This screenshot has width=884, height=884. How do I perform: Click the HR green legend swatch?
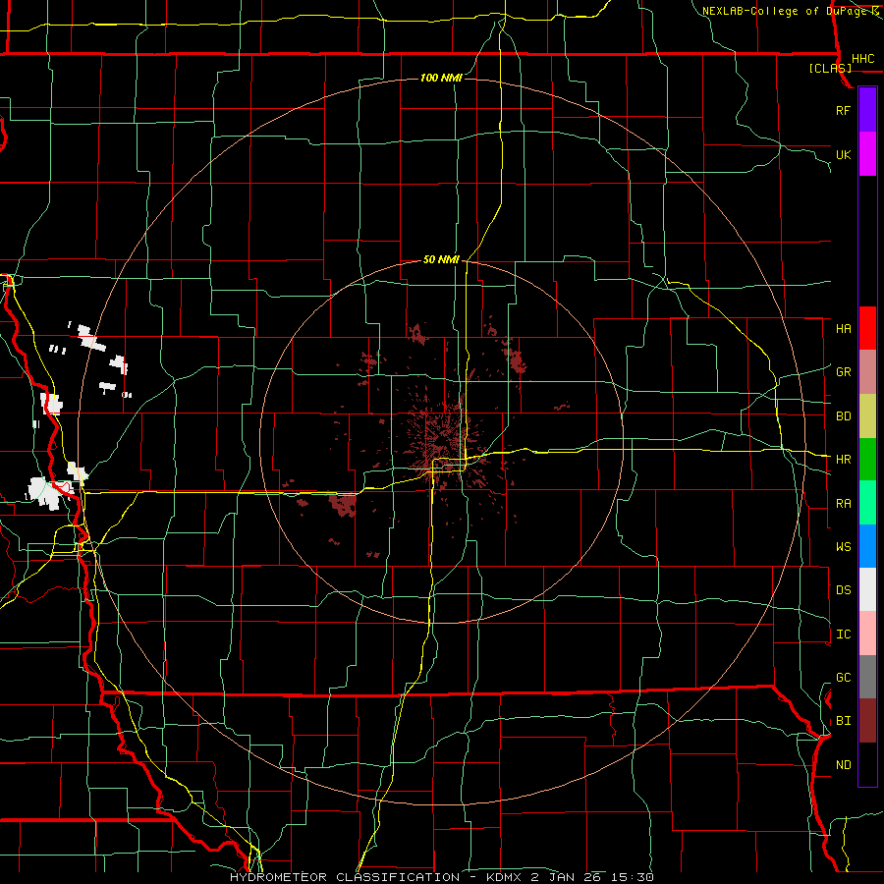867,459
